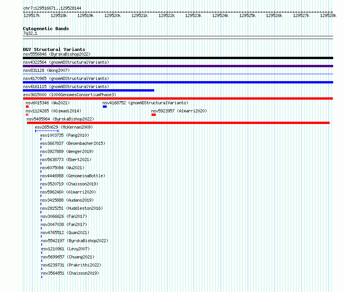
Task: Click esv1210961 (Levy2007) label
Action: click(65, 249)
